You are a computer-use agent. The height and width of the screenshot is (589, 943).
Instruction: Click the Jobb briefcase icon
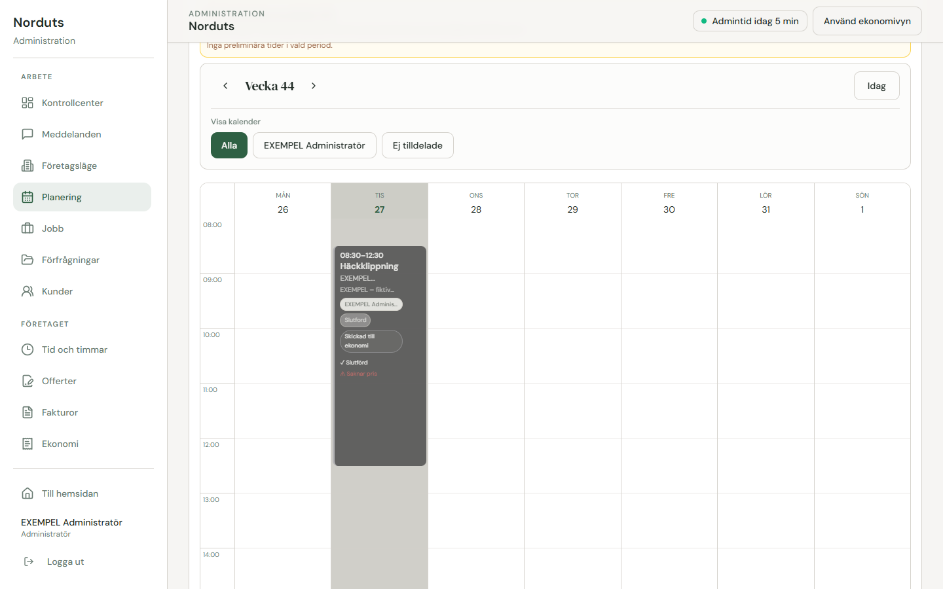point(28,228)
